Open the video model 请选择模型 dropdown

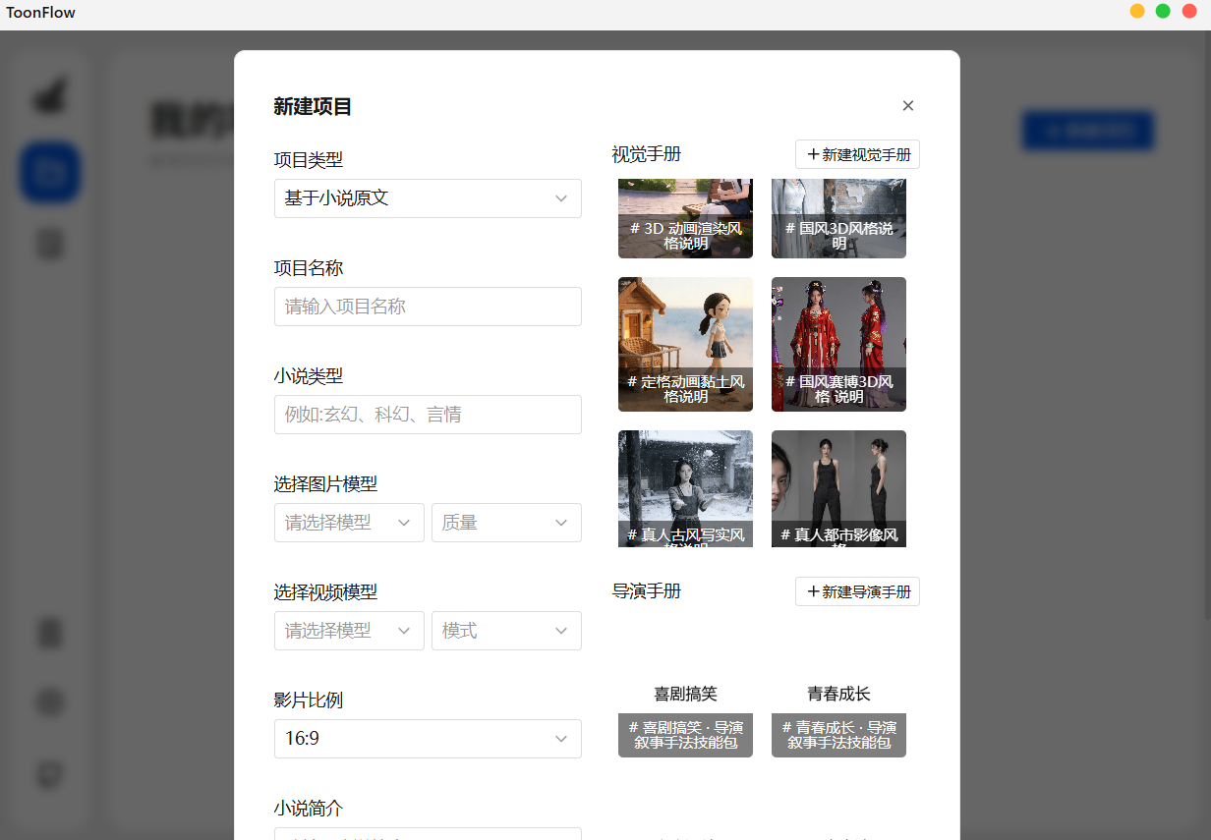[x=349, y=631]
